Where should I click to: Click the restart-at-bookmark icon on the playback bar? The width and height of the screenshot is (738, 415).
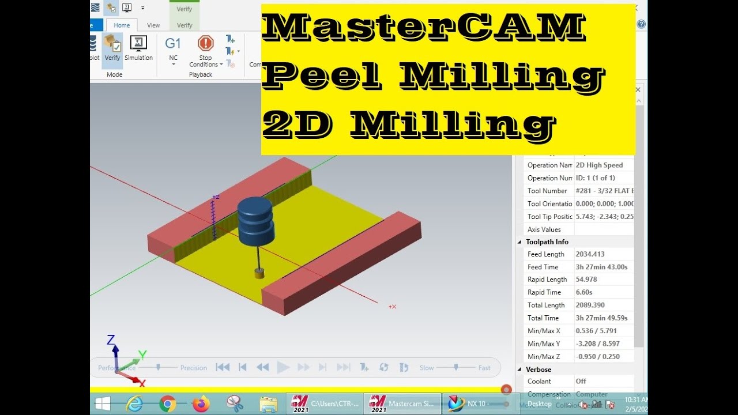404,367
